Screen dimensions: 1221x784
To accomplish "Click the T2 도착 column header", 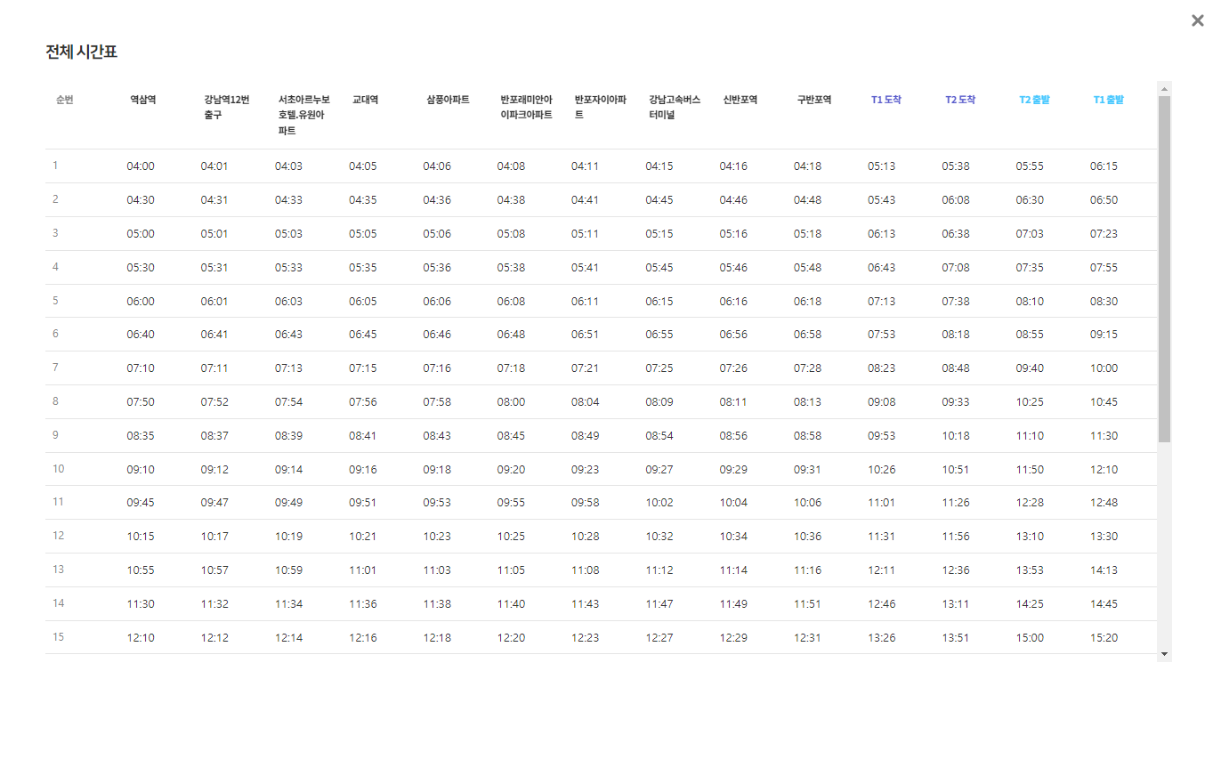I will click(x=960, y=100).
